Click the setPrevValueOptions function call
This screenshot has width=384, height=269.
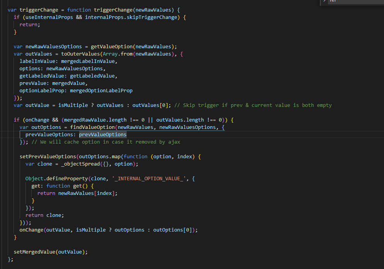pyautogui.click(x=48, y=157)
